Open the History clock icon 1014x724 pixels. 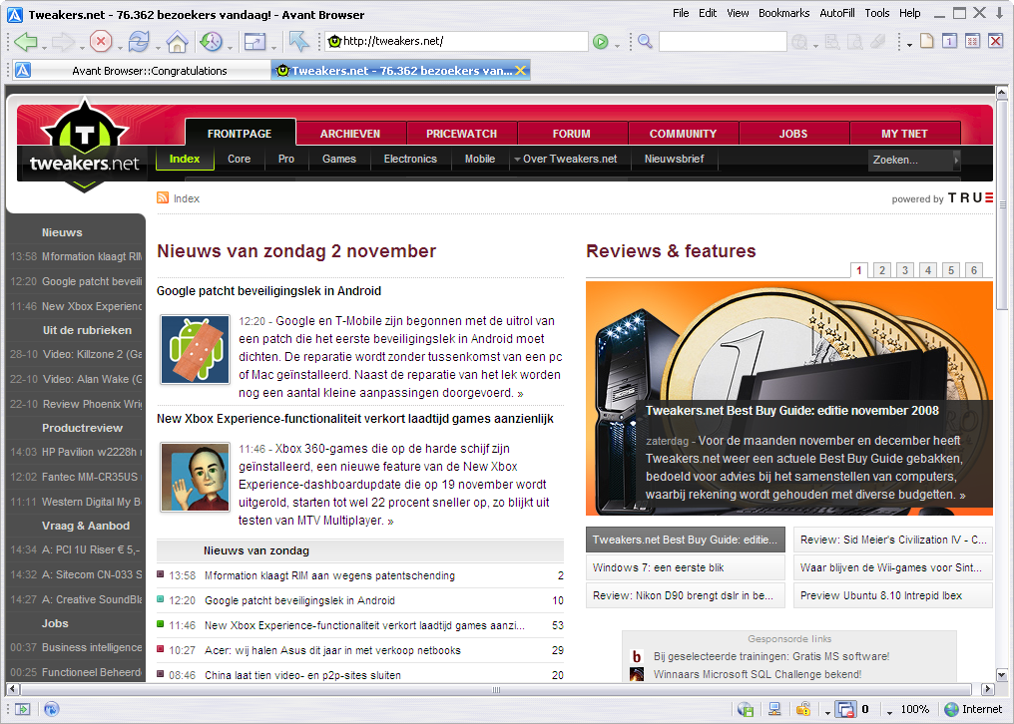(211, 42)
